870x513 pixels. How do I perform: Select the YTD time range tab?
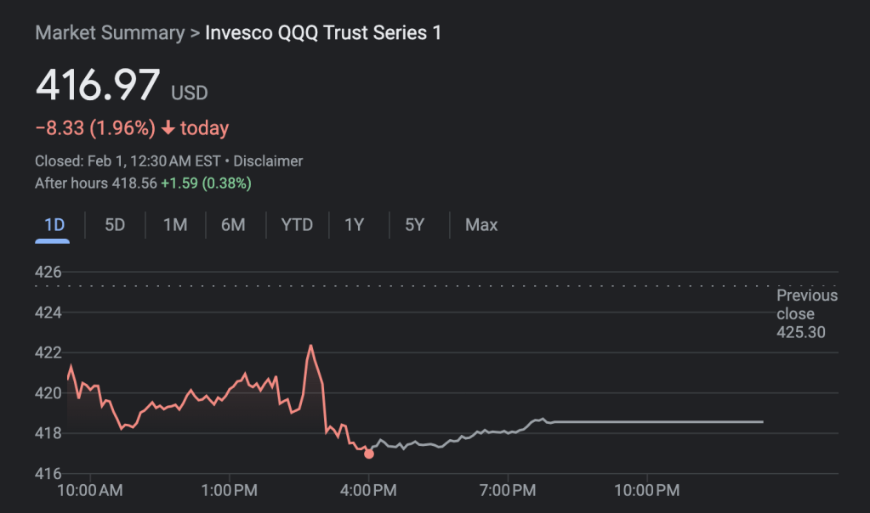tap(297, 225)
